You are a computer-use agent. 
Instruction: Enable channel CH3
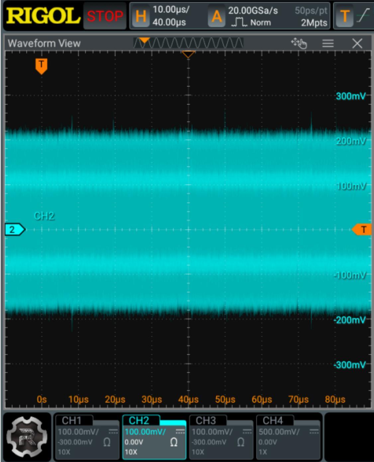[221, 437]
